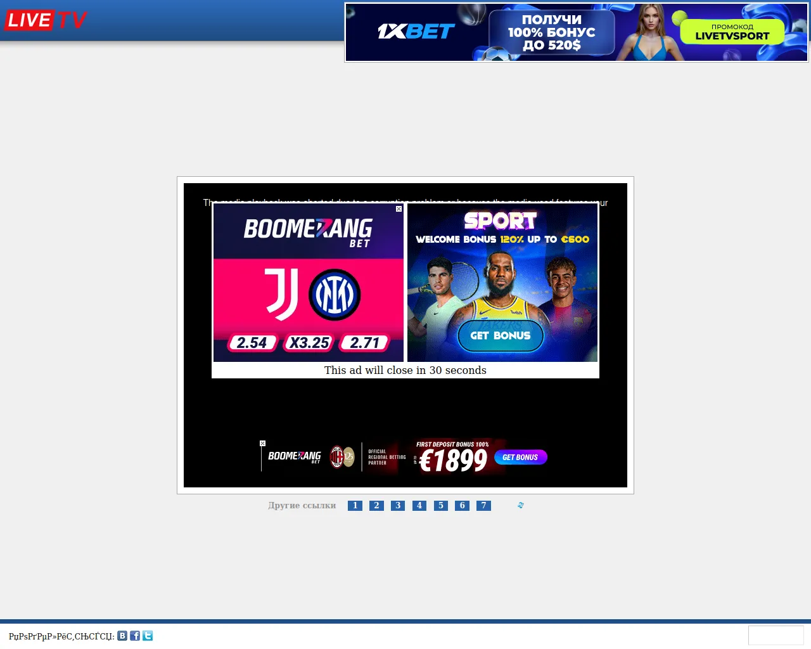
Task: Click the refresh links icon
Action: (521, 505)
